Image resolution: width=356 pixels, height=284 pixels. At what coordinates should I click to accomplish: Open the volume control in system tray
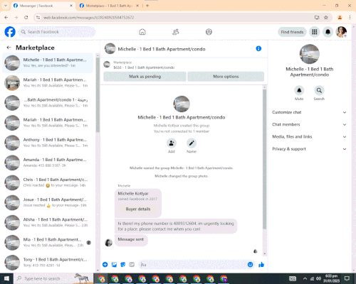click(x=318, y=278)
